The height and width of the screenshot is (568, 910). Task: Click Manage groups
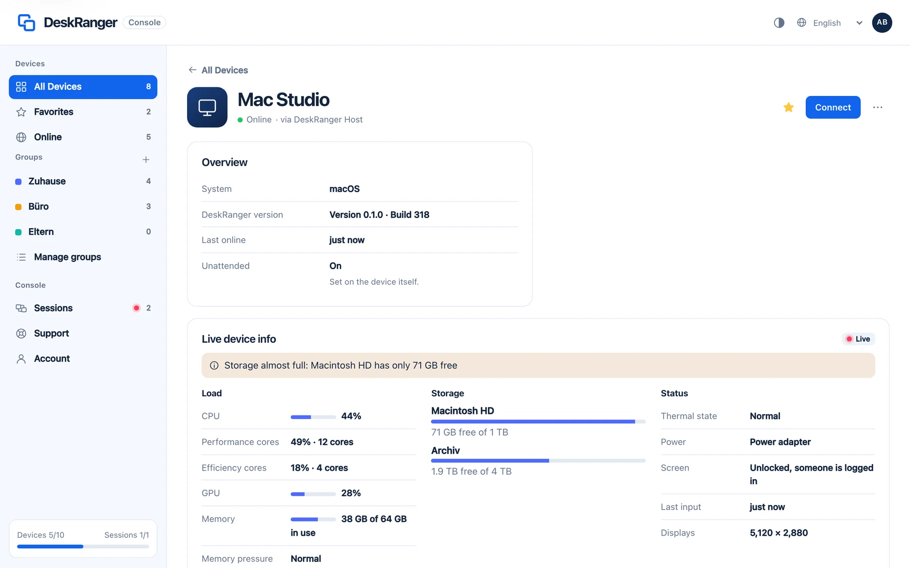[x=83, y=257]
